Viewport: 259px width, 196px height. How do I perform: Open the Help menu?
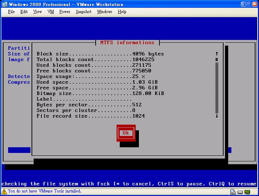pos(122,12)
